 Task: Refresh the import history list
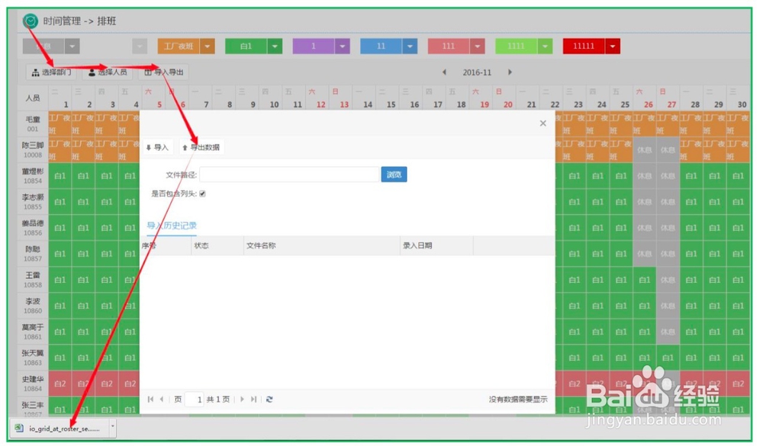(x=269, y=399)
